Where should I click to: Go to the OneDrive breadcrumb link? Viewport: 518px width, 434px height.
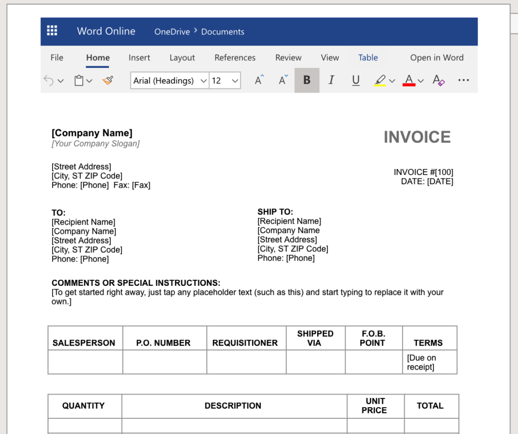[x=172, y=32]
